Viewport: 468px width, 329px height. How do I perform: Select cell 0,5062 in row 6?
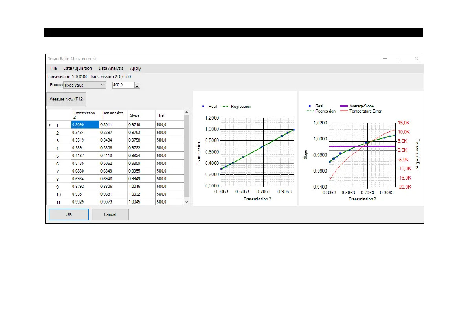[113, 163]
